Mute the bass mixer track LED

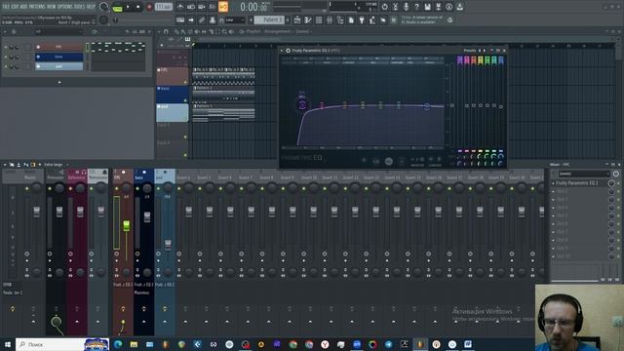point(137,188)
